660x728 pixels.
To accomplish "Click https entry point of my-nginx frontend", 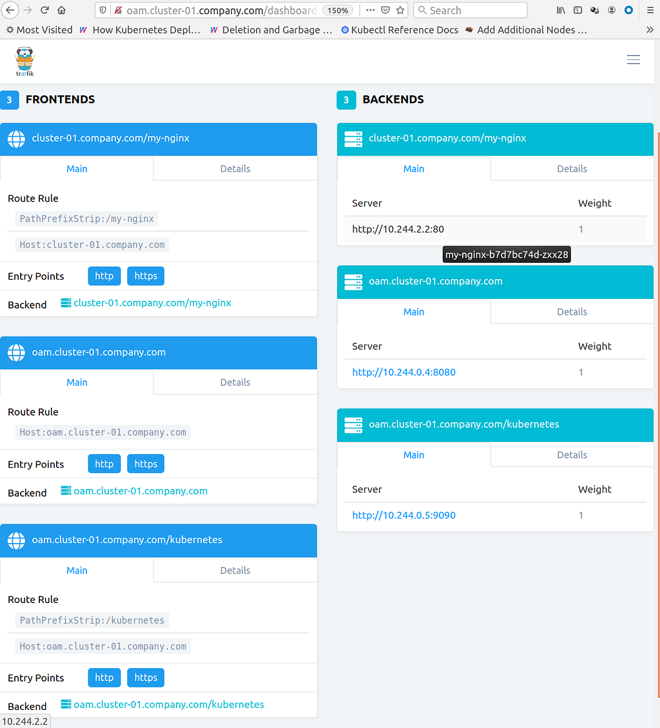I will [x=146, y=276].
